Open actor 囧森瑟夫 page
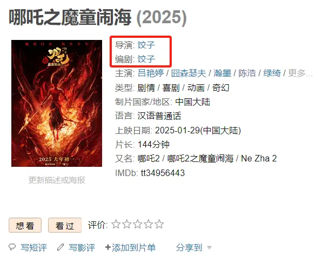 tap(188, 73)
